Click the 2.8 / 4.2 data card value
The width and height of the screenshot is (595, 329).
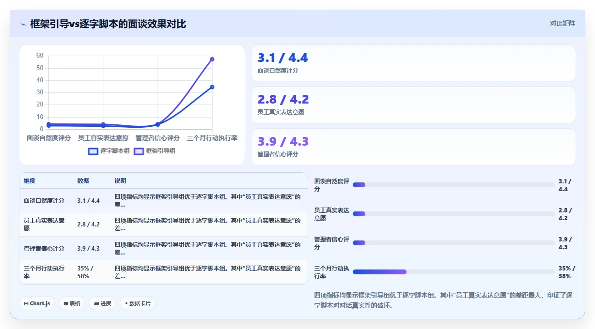click(x=283, y=100)
